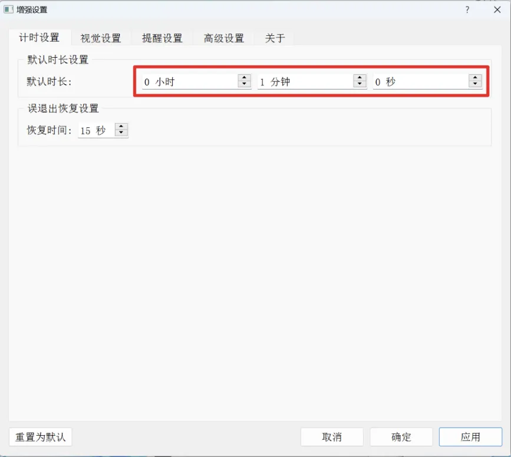Viewport: 511px width, 457px height.
Task: Click the 默认时长: label
Action: [49, 81]
